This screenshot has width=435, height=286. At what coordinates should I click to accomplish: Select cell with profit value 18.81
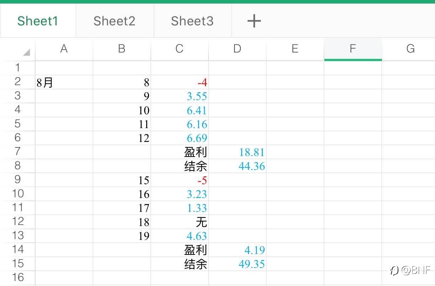coord(237,152)
